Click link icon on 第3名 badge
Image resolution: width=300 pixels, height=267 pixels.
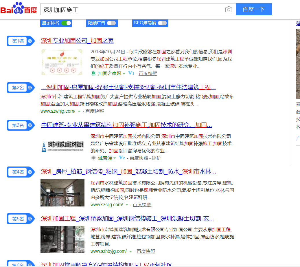[30, 125]
